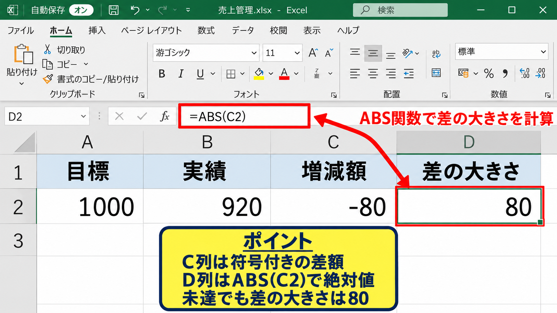Apply the red font color

click(284, 74)
